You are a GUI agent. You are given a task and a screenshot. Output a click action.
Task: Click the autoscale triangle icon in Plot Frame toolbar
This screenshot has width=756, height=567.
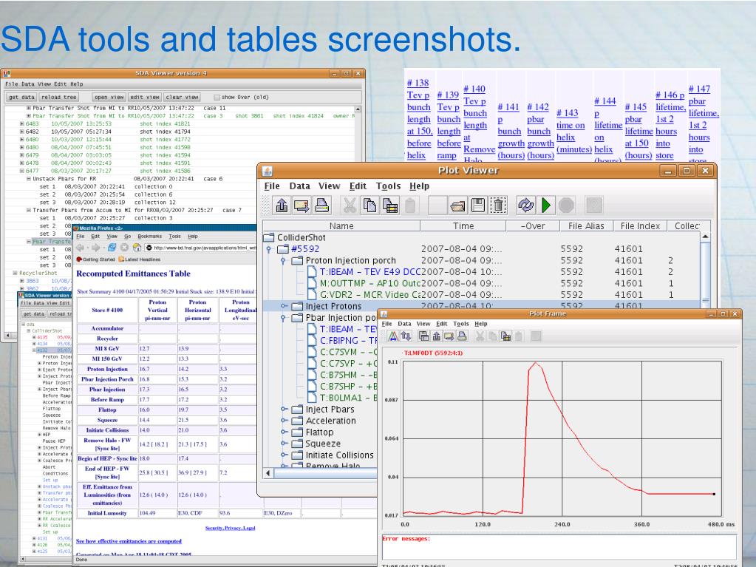coord(393,336)
